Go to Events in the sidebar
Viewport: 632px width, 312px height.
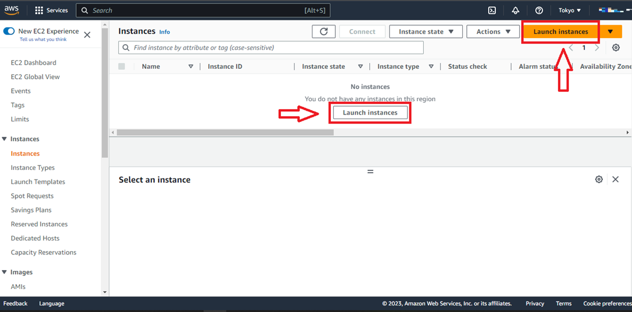coord(21,91)
